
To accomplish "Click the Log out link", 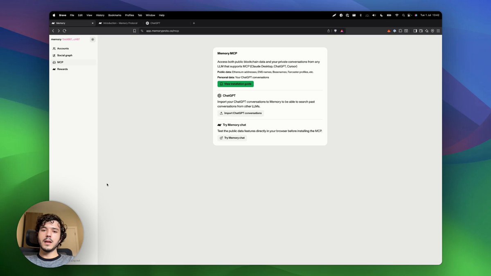I will click(x=75, y=260).
